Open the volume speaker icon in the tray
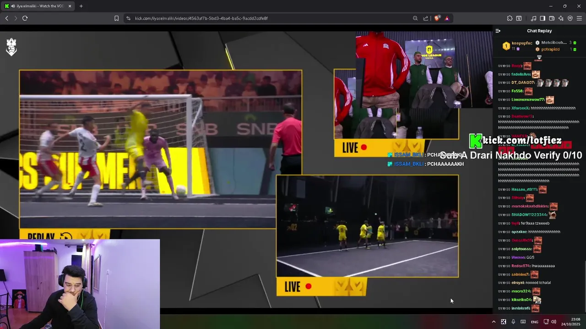 (554, 322)
